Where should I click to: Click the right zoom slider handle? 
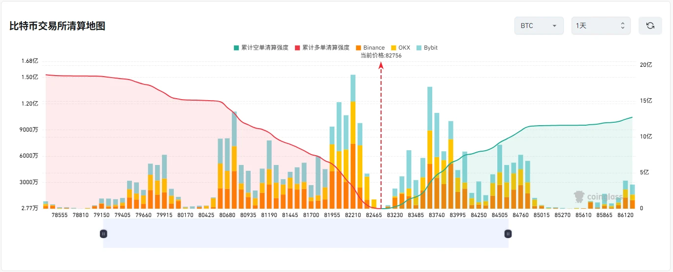(x=508, y=234)
